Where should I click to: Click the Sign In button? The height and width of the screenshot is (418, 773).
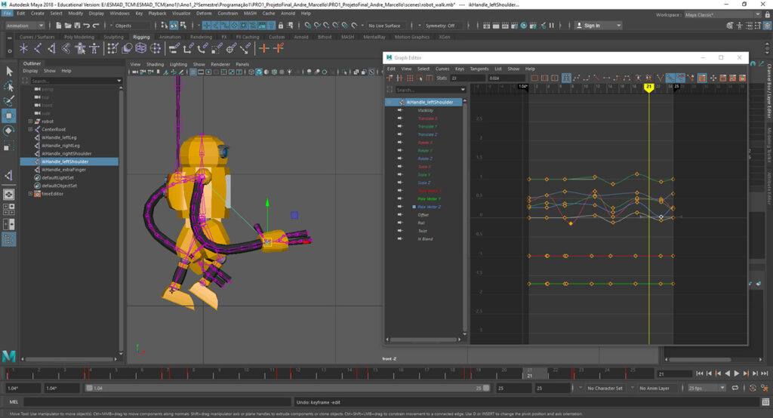[592, 26]
